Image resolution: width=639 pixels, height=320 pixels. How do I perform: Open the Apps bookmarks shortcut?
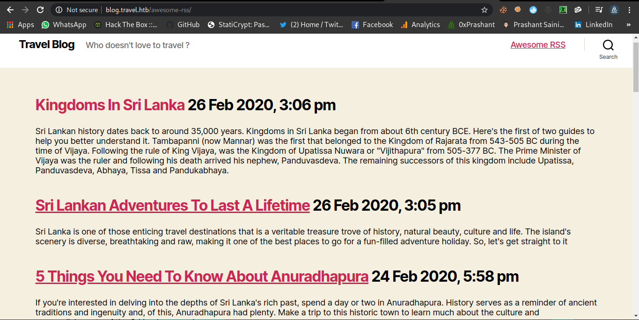tap(21, 25)
